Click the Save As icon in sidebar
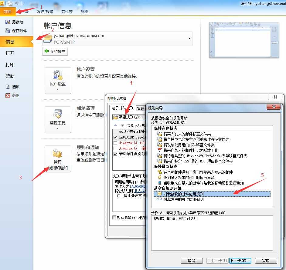 [x=8, y=22]
